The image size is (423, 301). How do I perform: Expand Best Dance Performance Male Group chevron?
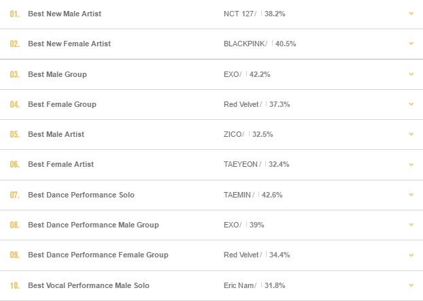(411, 225)
